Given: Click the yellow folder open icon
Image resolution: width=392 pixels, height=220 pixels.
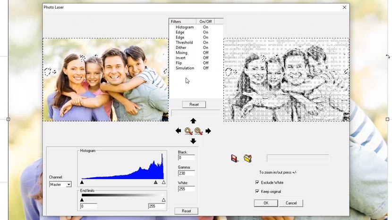Looking at the screenshot, I should [x=247, y=158].
